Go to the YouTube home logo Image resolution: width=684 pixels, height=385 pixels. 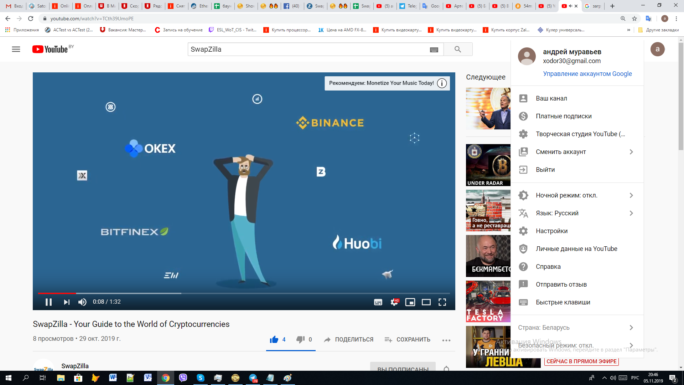tap(50, 49)
